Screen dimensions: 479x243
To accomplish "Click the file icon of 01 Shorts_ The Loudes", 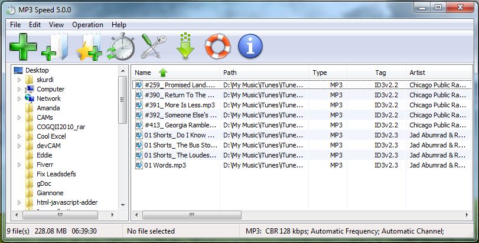I will click(x=139, y=155).
